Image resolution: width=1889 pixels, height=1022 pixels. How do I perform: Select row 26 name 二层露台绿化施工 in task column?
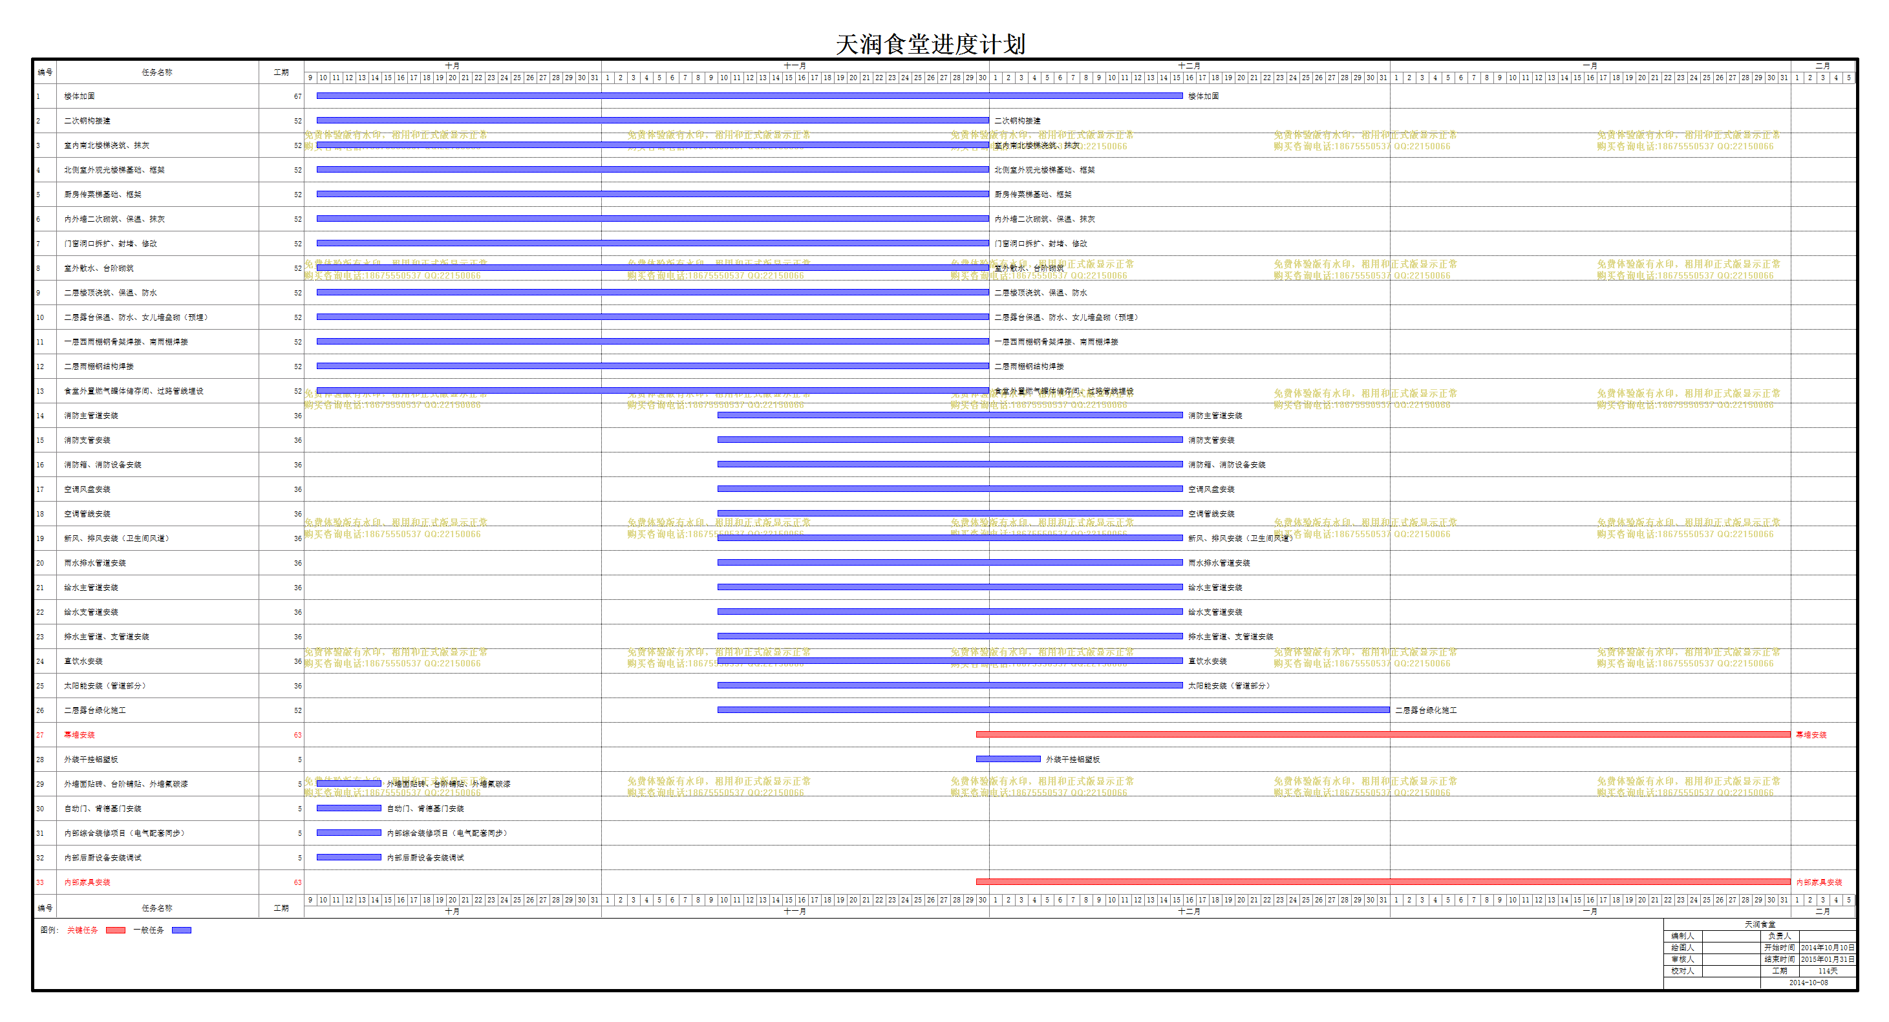coord(94,710)
